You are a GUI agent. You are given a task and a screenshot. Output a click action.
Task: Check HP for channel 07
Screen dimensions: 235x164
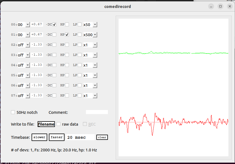tap(67, 95)
